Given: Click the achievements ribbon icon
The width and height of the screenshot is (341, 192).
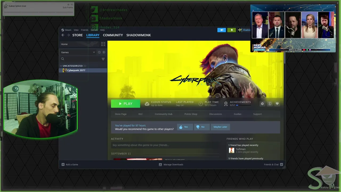Looking at the screenshot, I should tap(226, 104).
